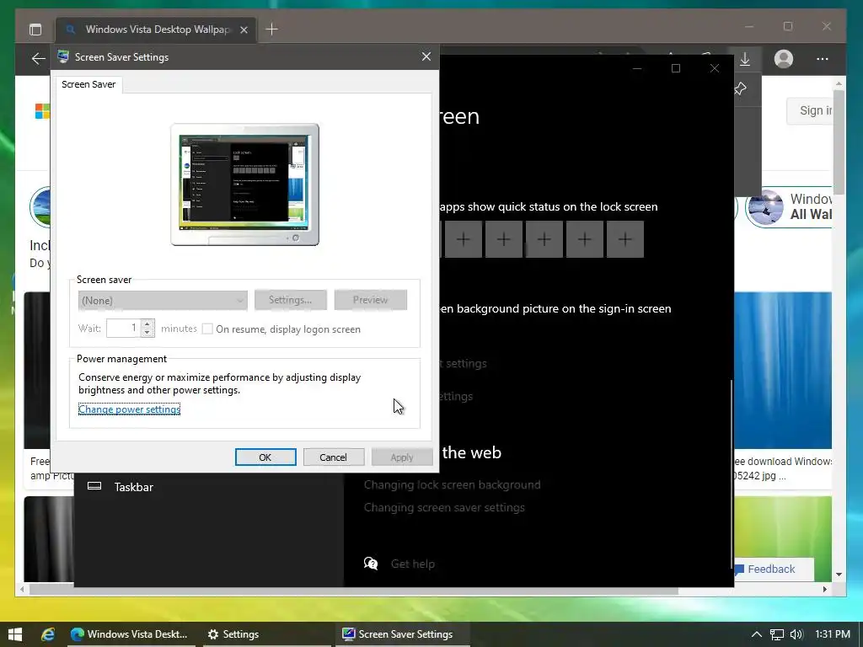Image resolution: width=863 pixels, height=647 pixels.
Task: Add last quick status app slot
Action: (625, 238)
